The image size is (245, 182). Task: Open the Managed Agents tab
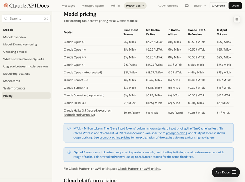[93, 5]
